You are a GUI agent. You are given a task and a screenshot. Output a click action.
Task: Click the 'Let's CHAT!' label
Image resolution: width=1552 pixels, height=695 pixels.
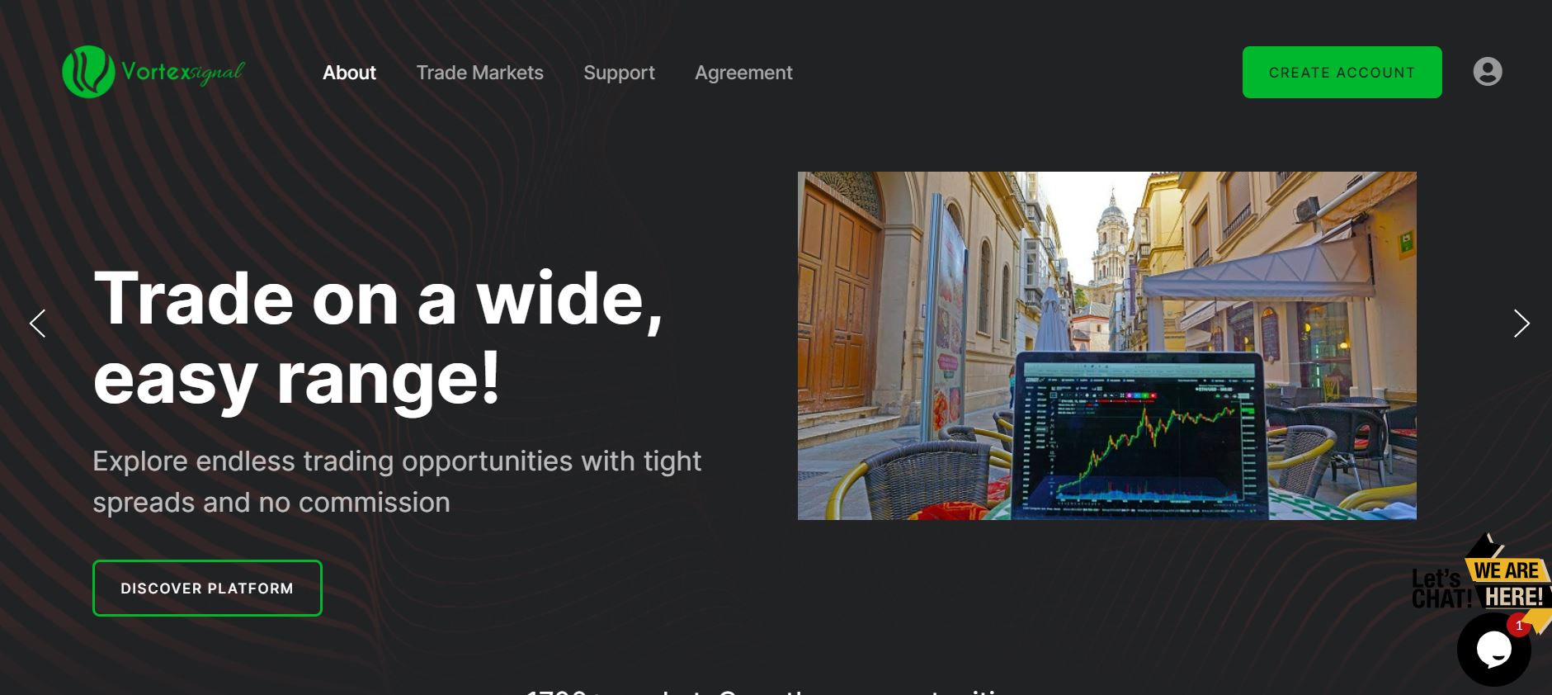pos(1438,589)
